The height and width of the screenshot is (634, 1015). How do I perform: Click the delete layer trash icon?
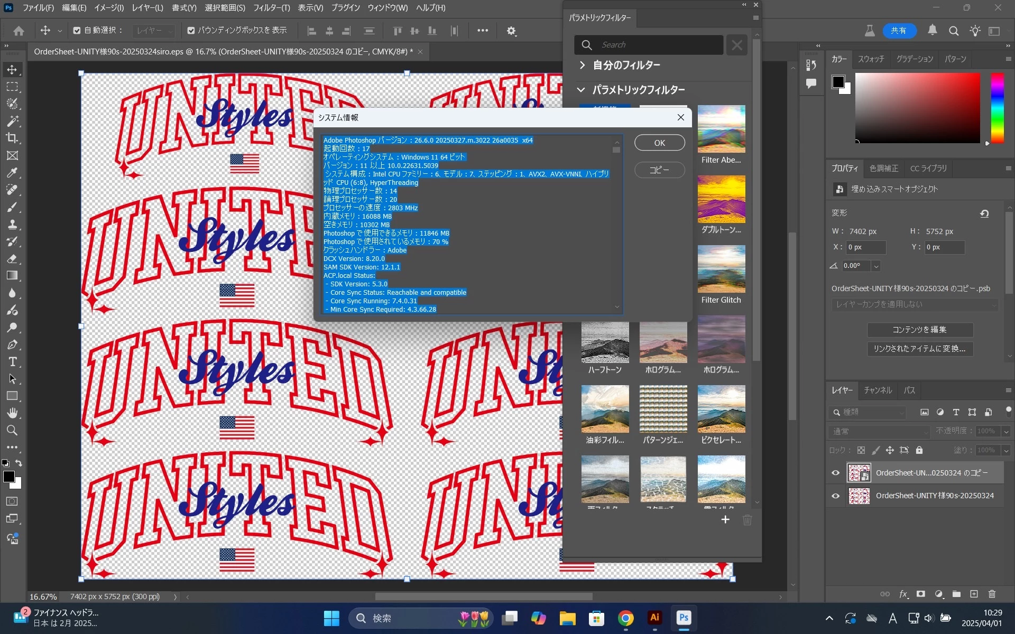(x=992, y=594)
